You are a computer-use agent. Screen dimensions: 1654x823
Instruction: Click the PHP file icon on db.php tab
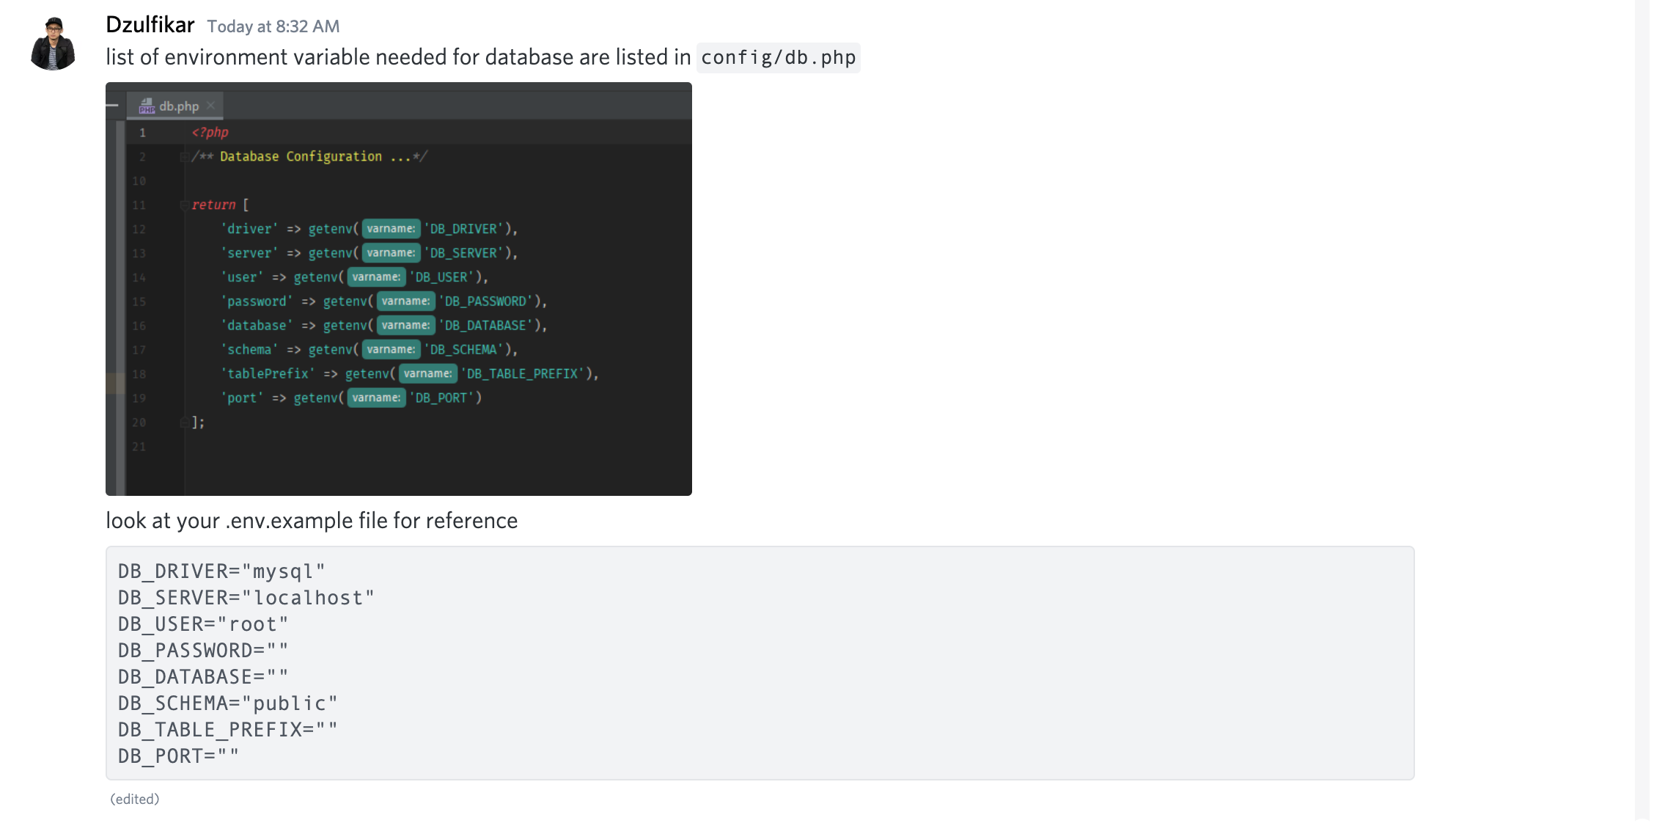[x=147, y=106]
